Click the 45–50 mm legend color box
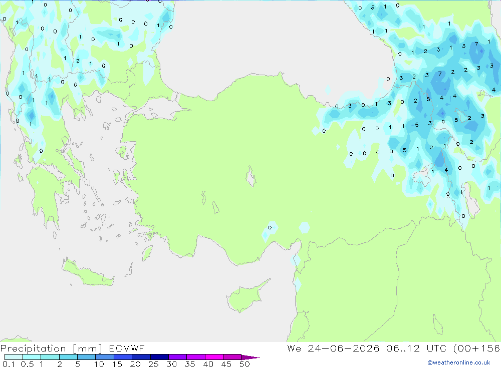501x367 pixels. click(x=232, y=357)
